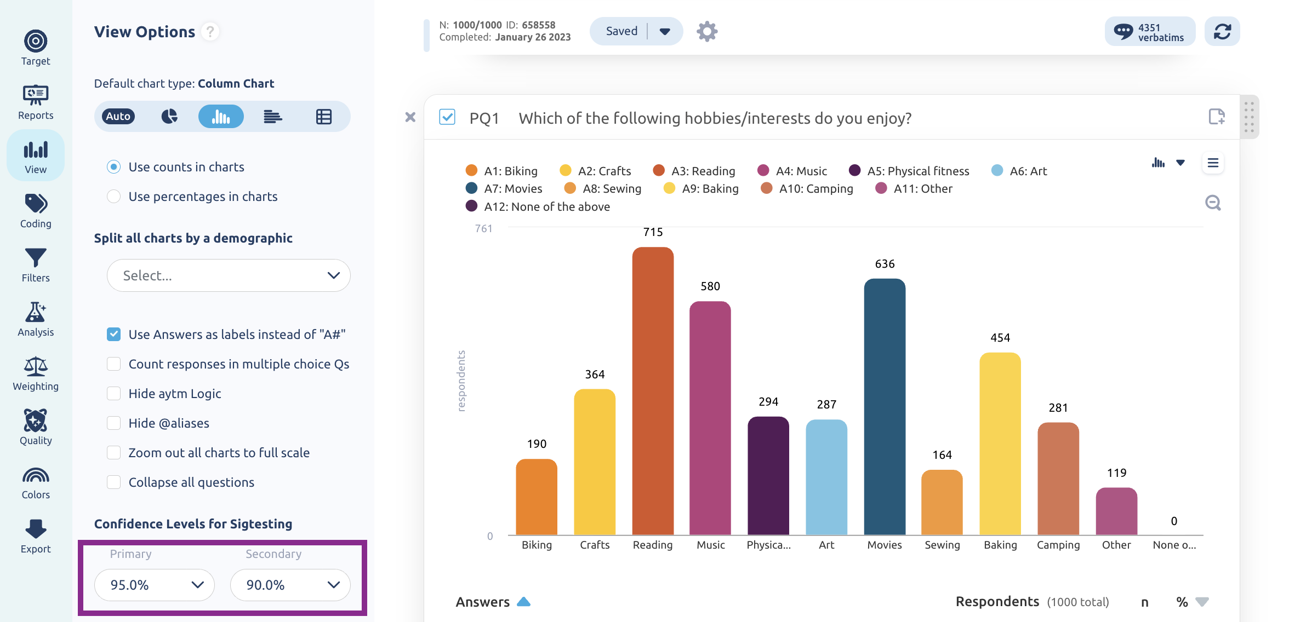Expand the Saved dropdown arrow

point(665,31)
